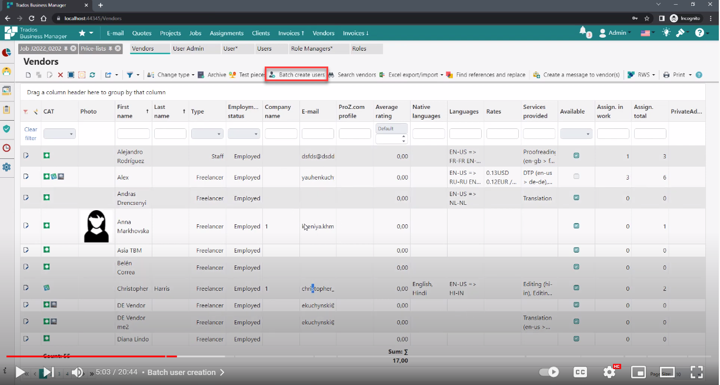The image size is (720, 385).
Task: Open notifications bell icon
Action: coord(583,31)
